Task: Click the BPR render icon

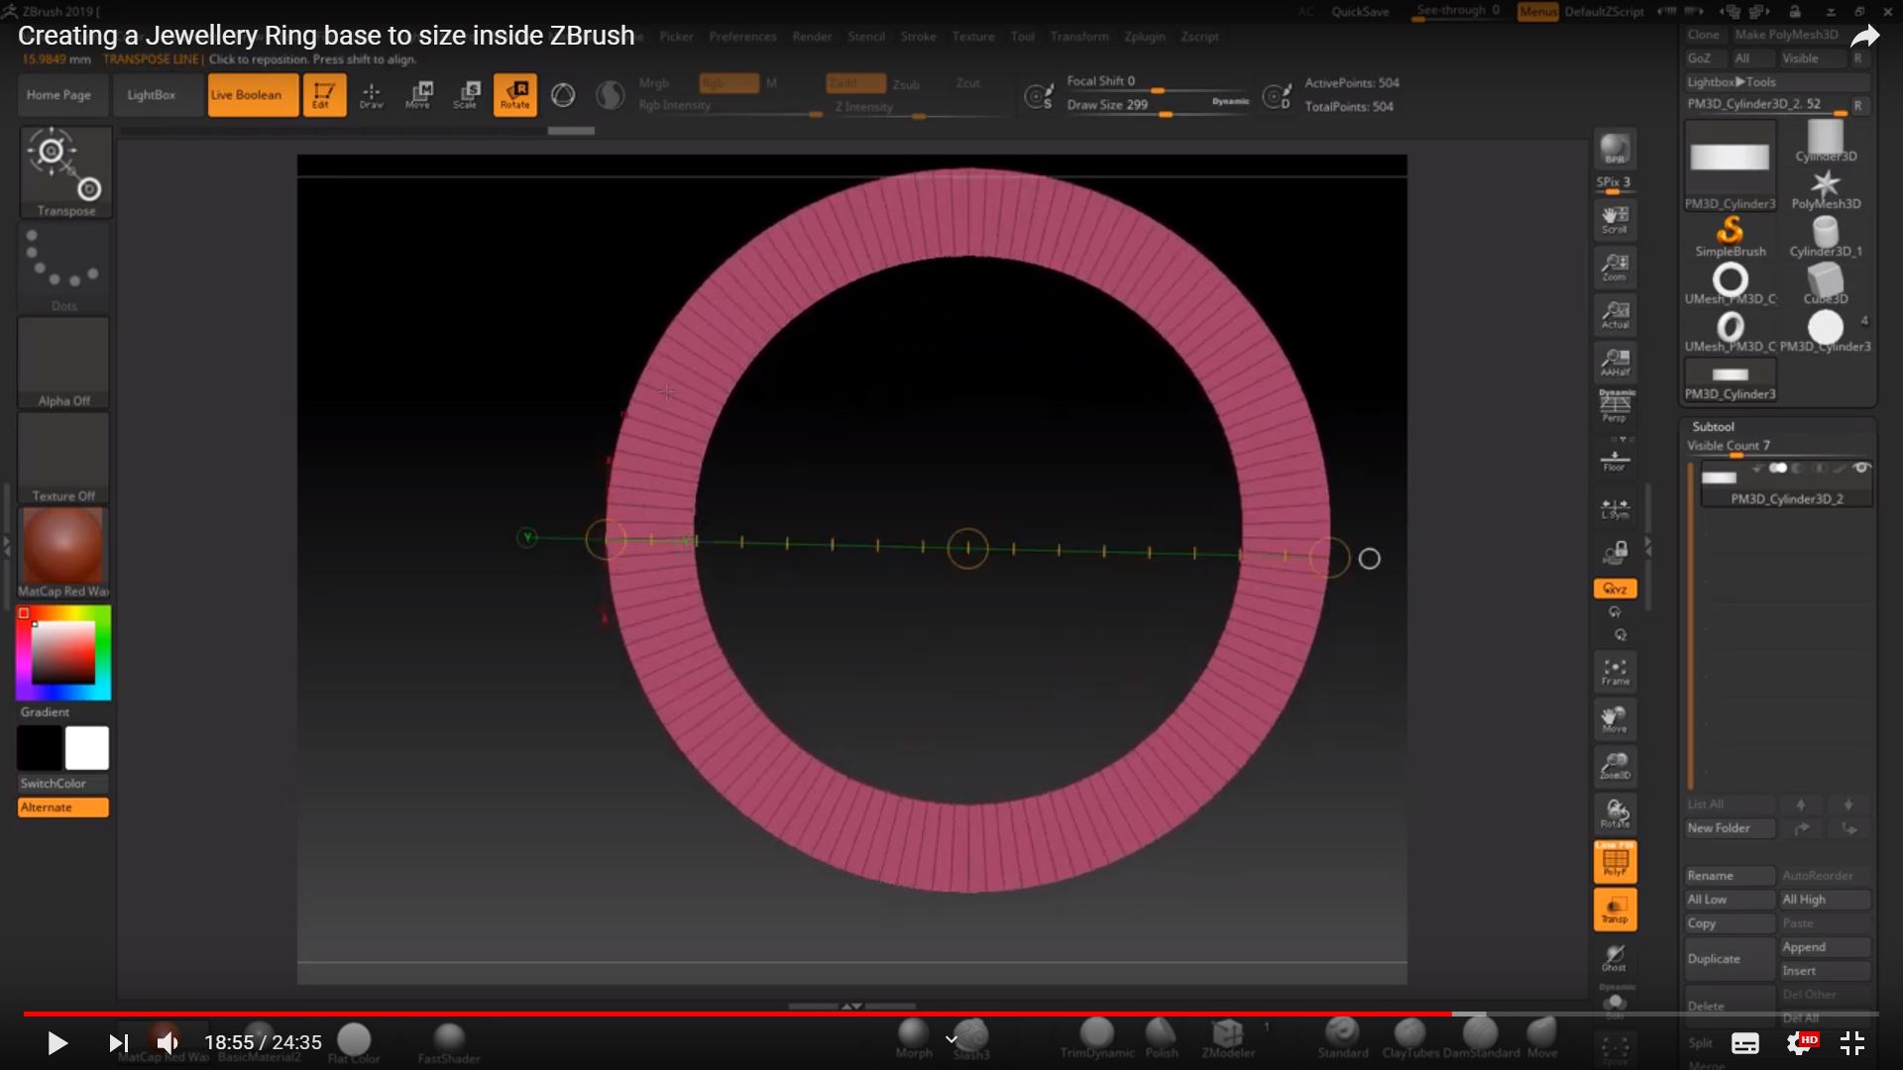Action: click(1615, 150)
